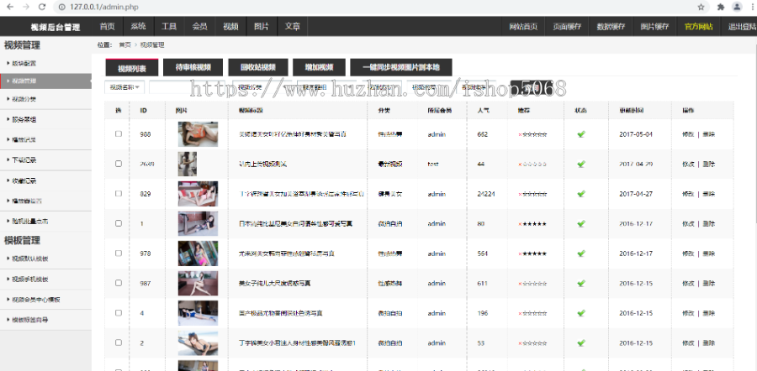Click the browser back arrow
Screen dimensions: 757x371
pos(8,7)
